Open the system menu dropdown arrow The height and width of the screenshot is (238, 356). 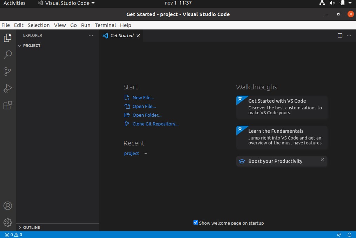click(350, 3)
